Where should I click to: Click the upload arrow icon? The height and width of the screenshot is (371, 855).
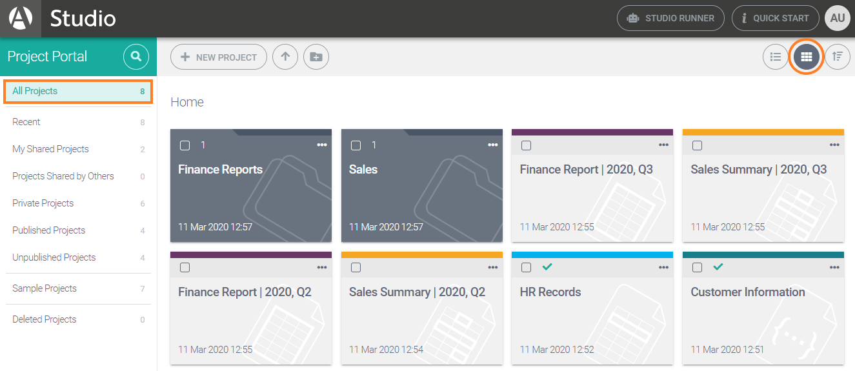coord(285,57)
